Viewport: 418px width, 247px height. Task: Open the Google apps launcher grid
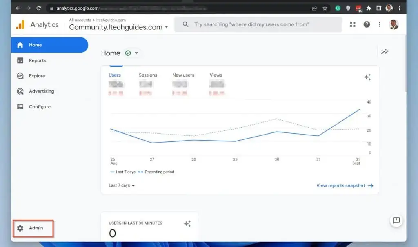[352, 24]
